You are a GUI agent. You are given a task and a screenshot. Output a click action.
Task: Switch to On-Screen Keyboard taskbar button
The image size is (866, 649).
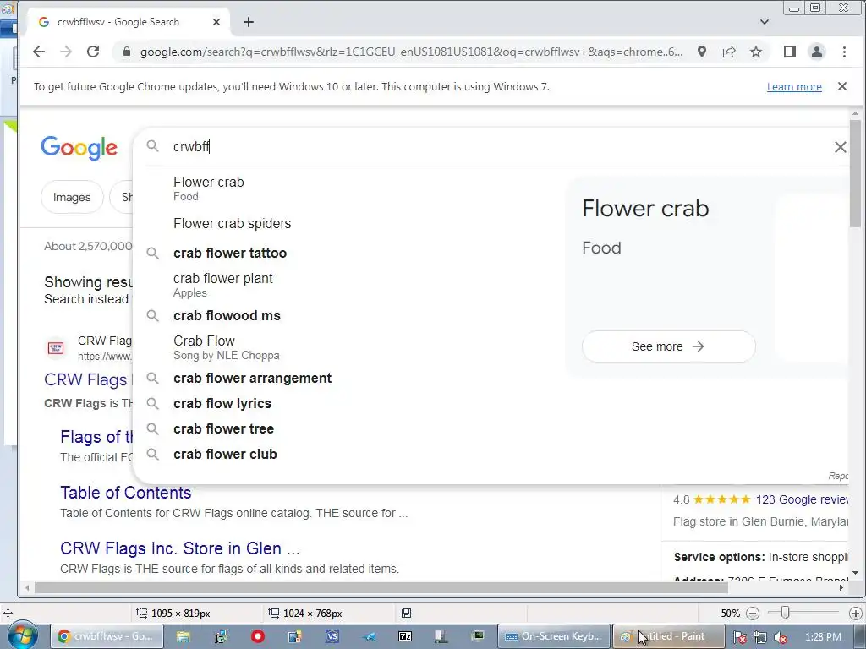(554, 637)
